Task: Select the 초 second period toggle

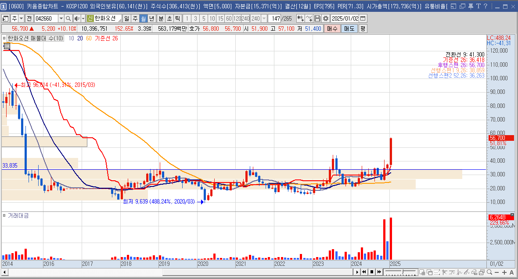Action: [x=169, y=18]
